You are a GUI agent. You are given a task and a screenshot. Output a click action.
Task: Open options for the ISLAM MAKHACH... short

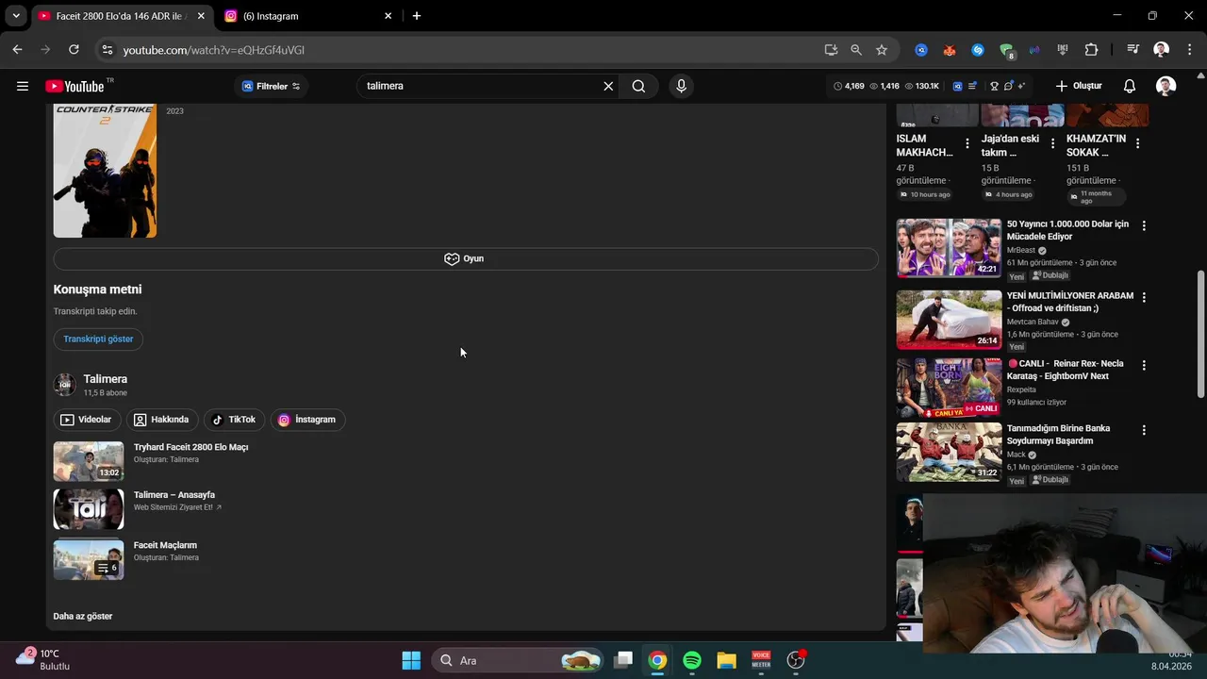tap(967, 144)
